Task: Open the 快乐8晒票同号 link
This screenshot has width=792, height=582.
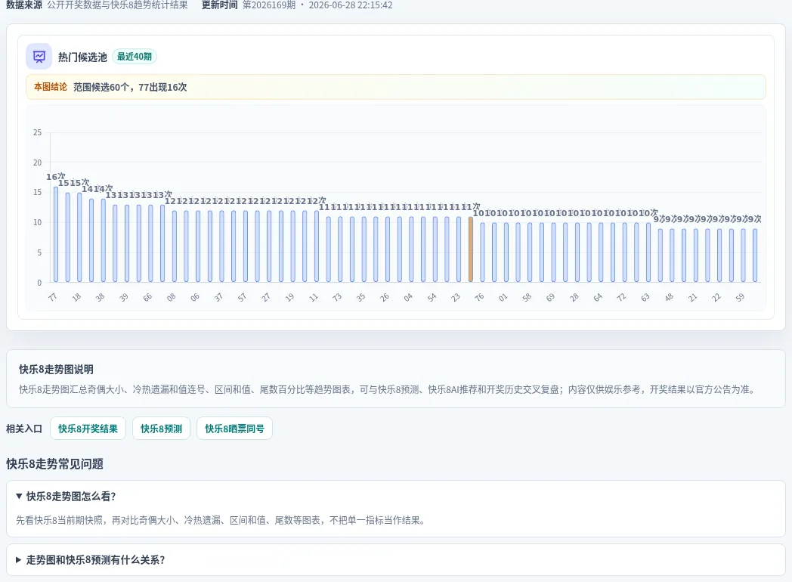Action: point(234,429)
